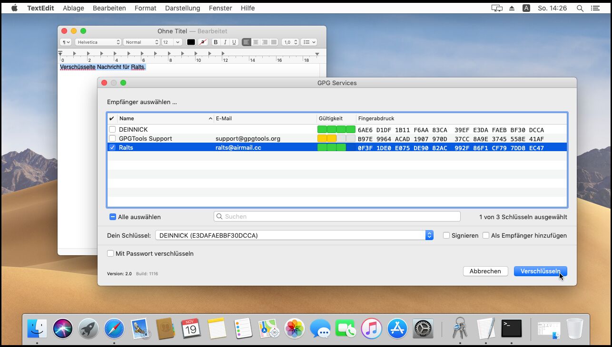
Task: Expand the list bullets dropdown
Action: pos(309,42)
